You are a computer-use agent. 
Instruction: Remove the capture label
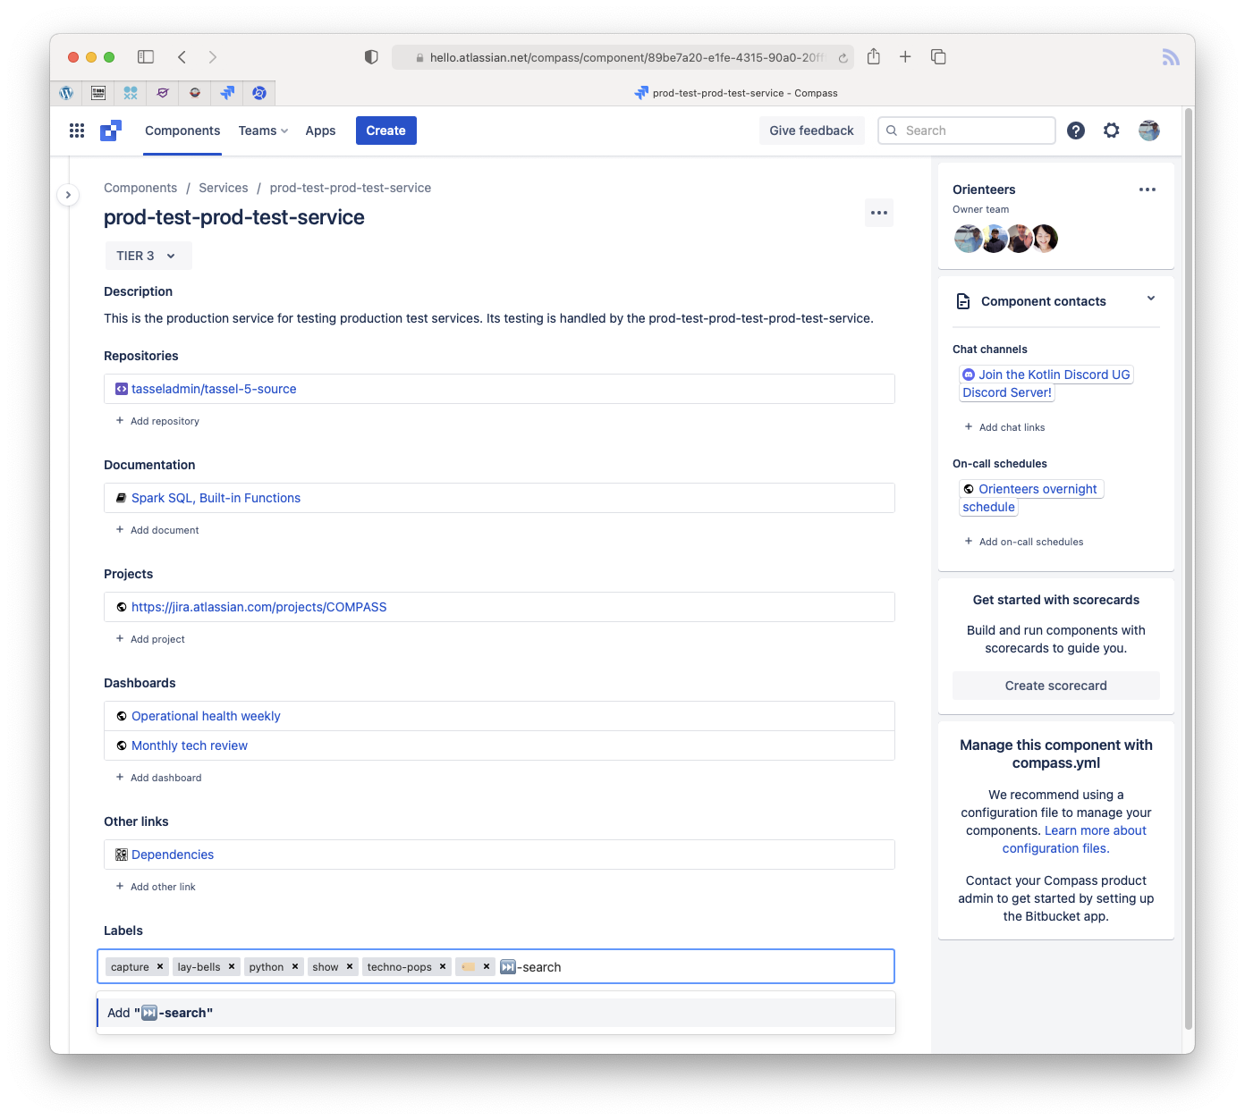pyautogui.click(x=160, y=966)
